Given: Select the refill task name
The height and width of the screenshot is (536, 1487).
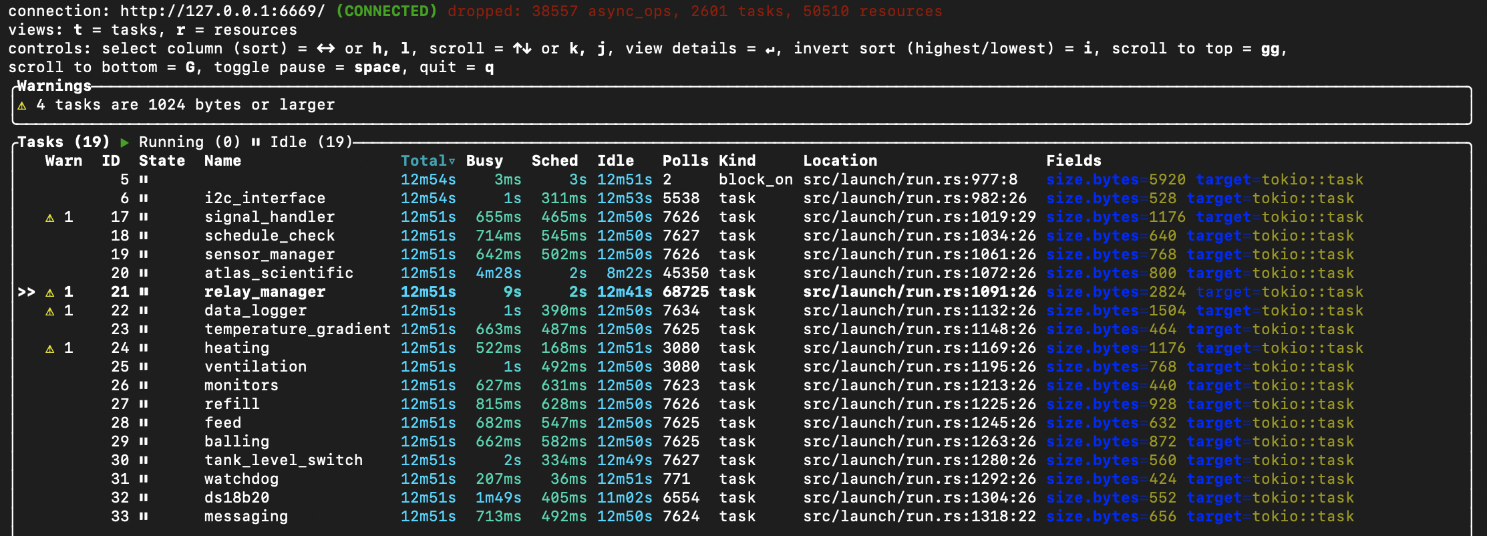Looking at the screenshot, I should pos(232,404).
